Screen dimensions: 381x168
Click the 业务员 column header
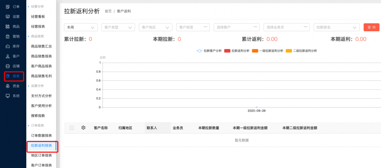(x=178, y=128)
